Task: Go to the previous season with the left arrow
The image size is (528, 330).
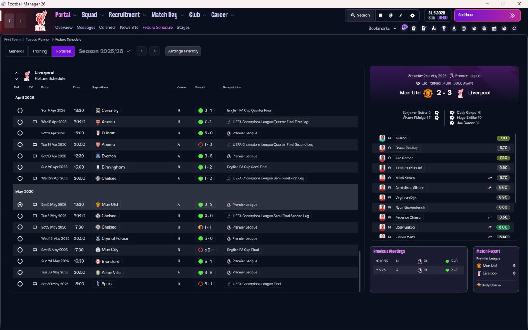Action: point(141,51)
